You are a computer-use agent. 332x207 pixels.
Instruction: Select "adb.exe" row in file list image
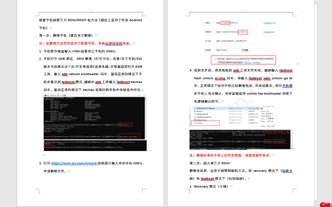pyautogui.click(x=226, y=111)
